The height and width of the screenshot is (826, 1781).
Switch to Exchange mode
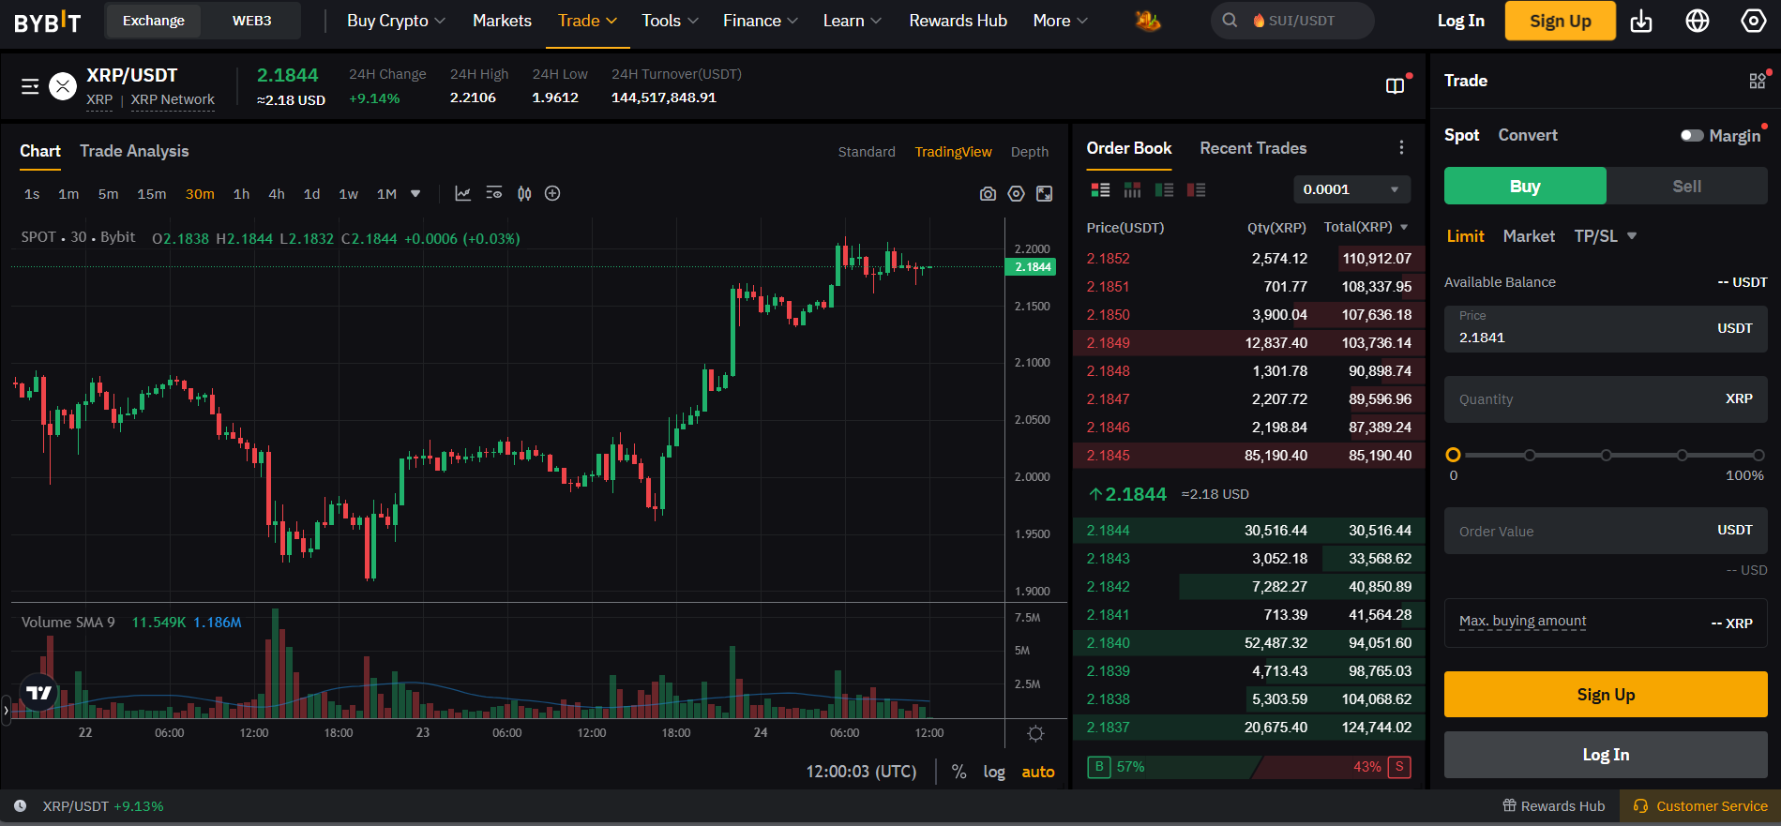tap(154, 21)
